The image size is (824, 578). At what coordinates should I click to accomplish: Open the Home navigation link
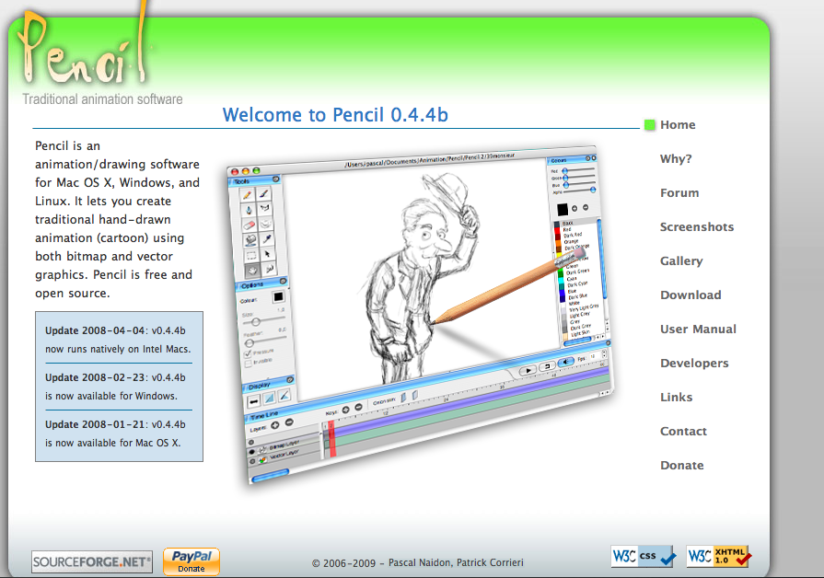pyautogui.click(x=678, y=124)
